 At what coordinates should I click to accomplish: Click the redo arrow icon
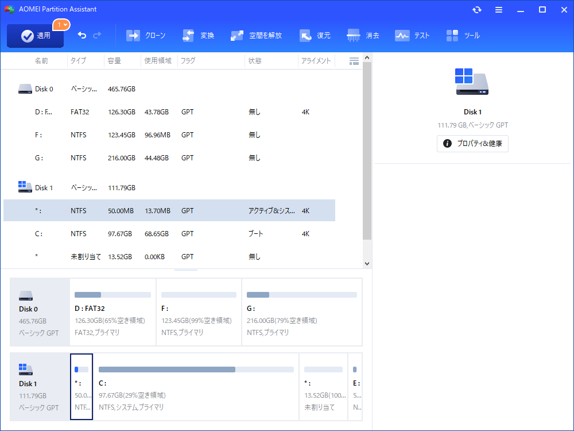coord(97,36)
